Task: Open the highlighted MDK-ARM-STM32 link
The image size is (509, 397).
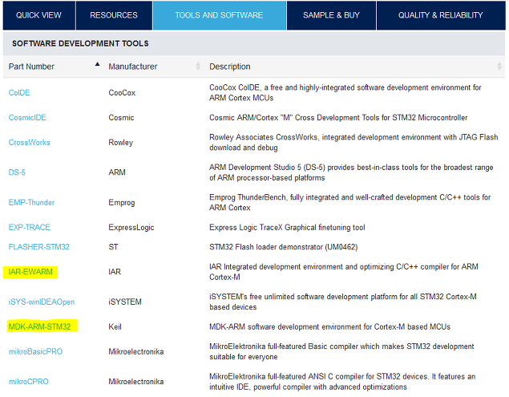Action: click(x=39, y=326)
